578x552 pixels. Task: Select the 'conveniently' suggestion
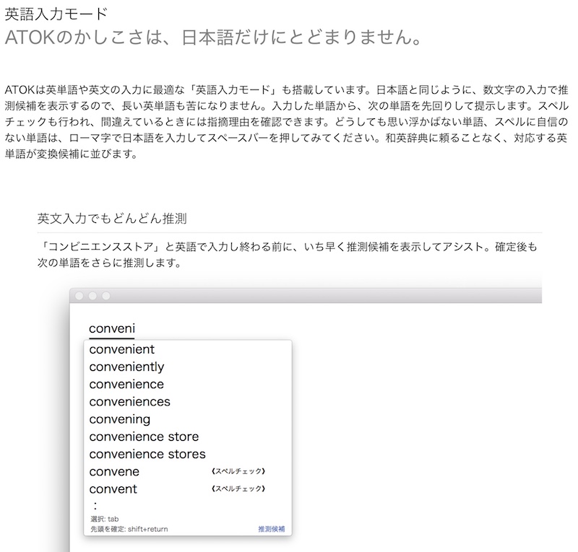click(x=126, y=367)
